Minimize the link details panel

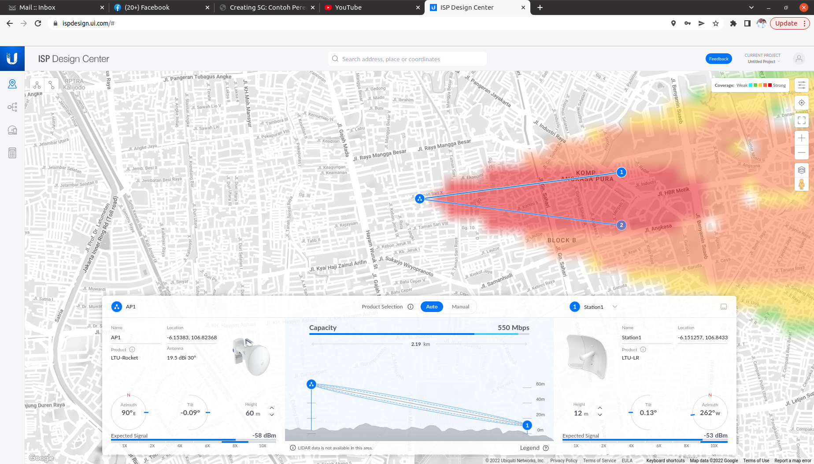[x=724, y=307]
